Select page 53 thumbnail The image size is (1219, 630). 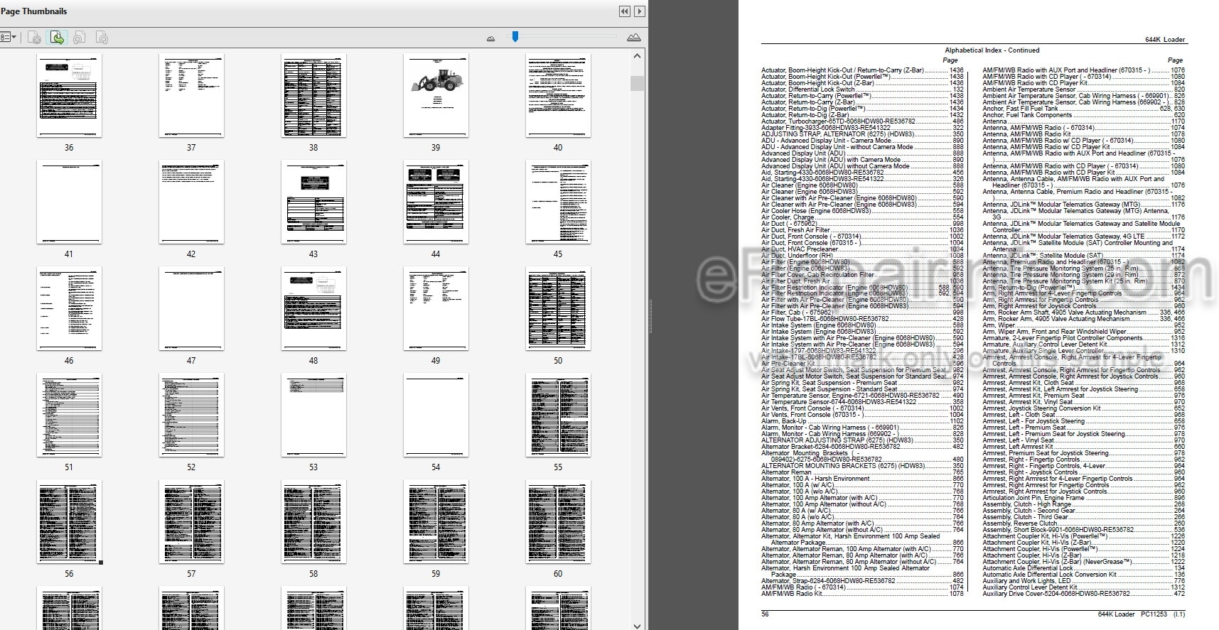coord(313,416)
